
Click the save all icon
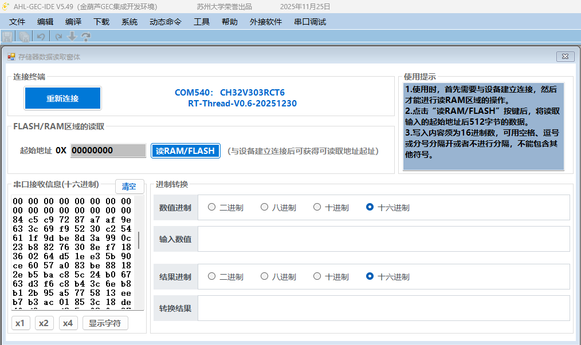(x=24, y=37)
